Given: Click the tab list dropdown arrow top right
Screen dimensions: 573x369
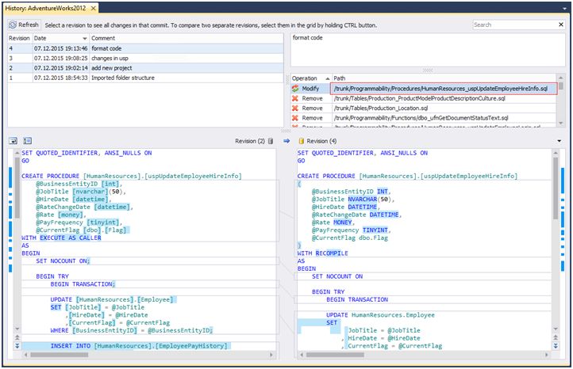Looking at the screenshot, I should (x=564, y=8).
